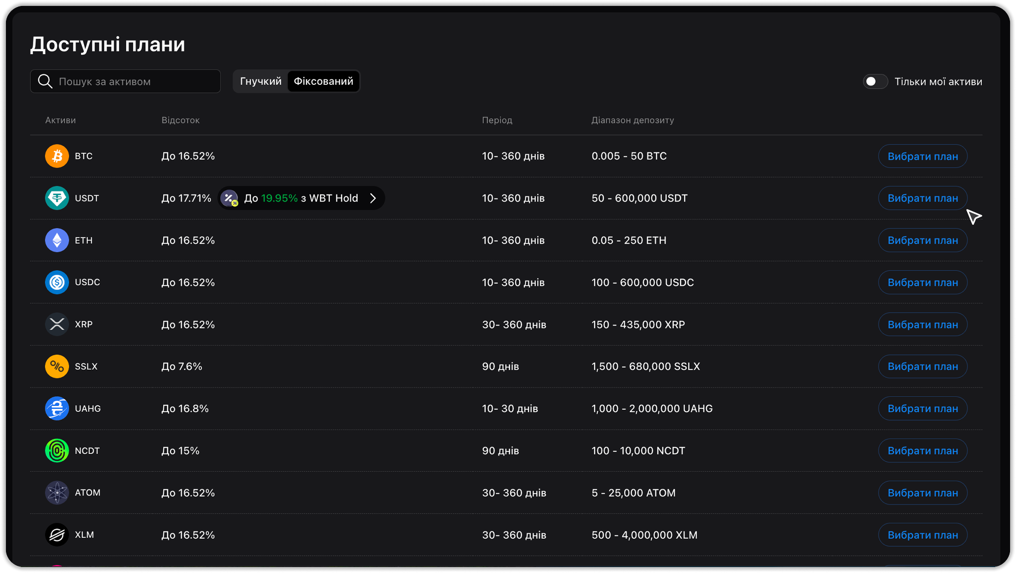This screenshot has height=573, width=1016.
Task: Click the SSLX percent coin icon
Action: 57,367
